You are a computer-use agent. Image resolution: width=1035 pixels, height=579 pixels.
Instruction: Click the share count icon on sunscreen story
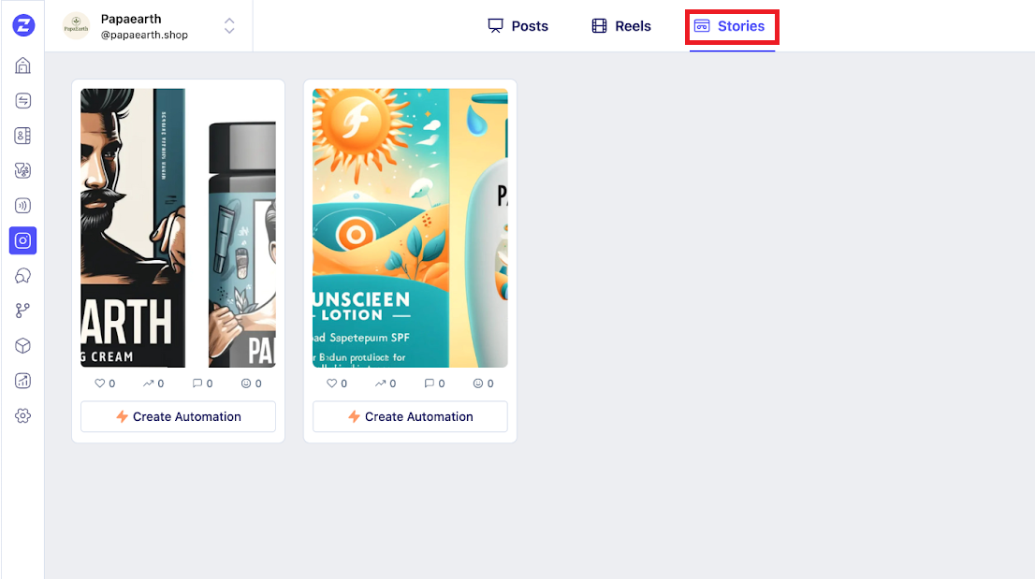click(381, 384)
